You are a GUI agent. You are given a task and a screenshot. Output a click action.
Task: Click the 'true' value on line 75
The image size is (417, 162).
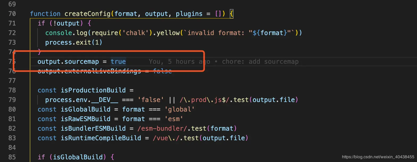[118, 62]
